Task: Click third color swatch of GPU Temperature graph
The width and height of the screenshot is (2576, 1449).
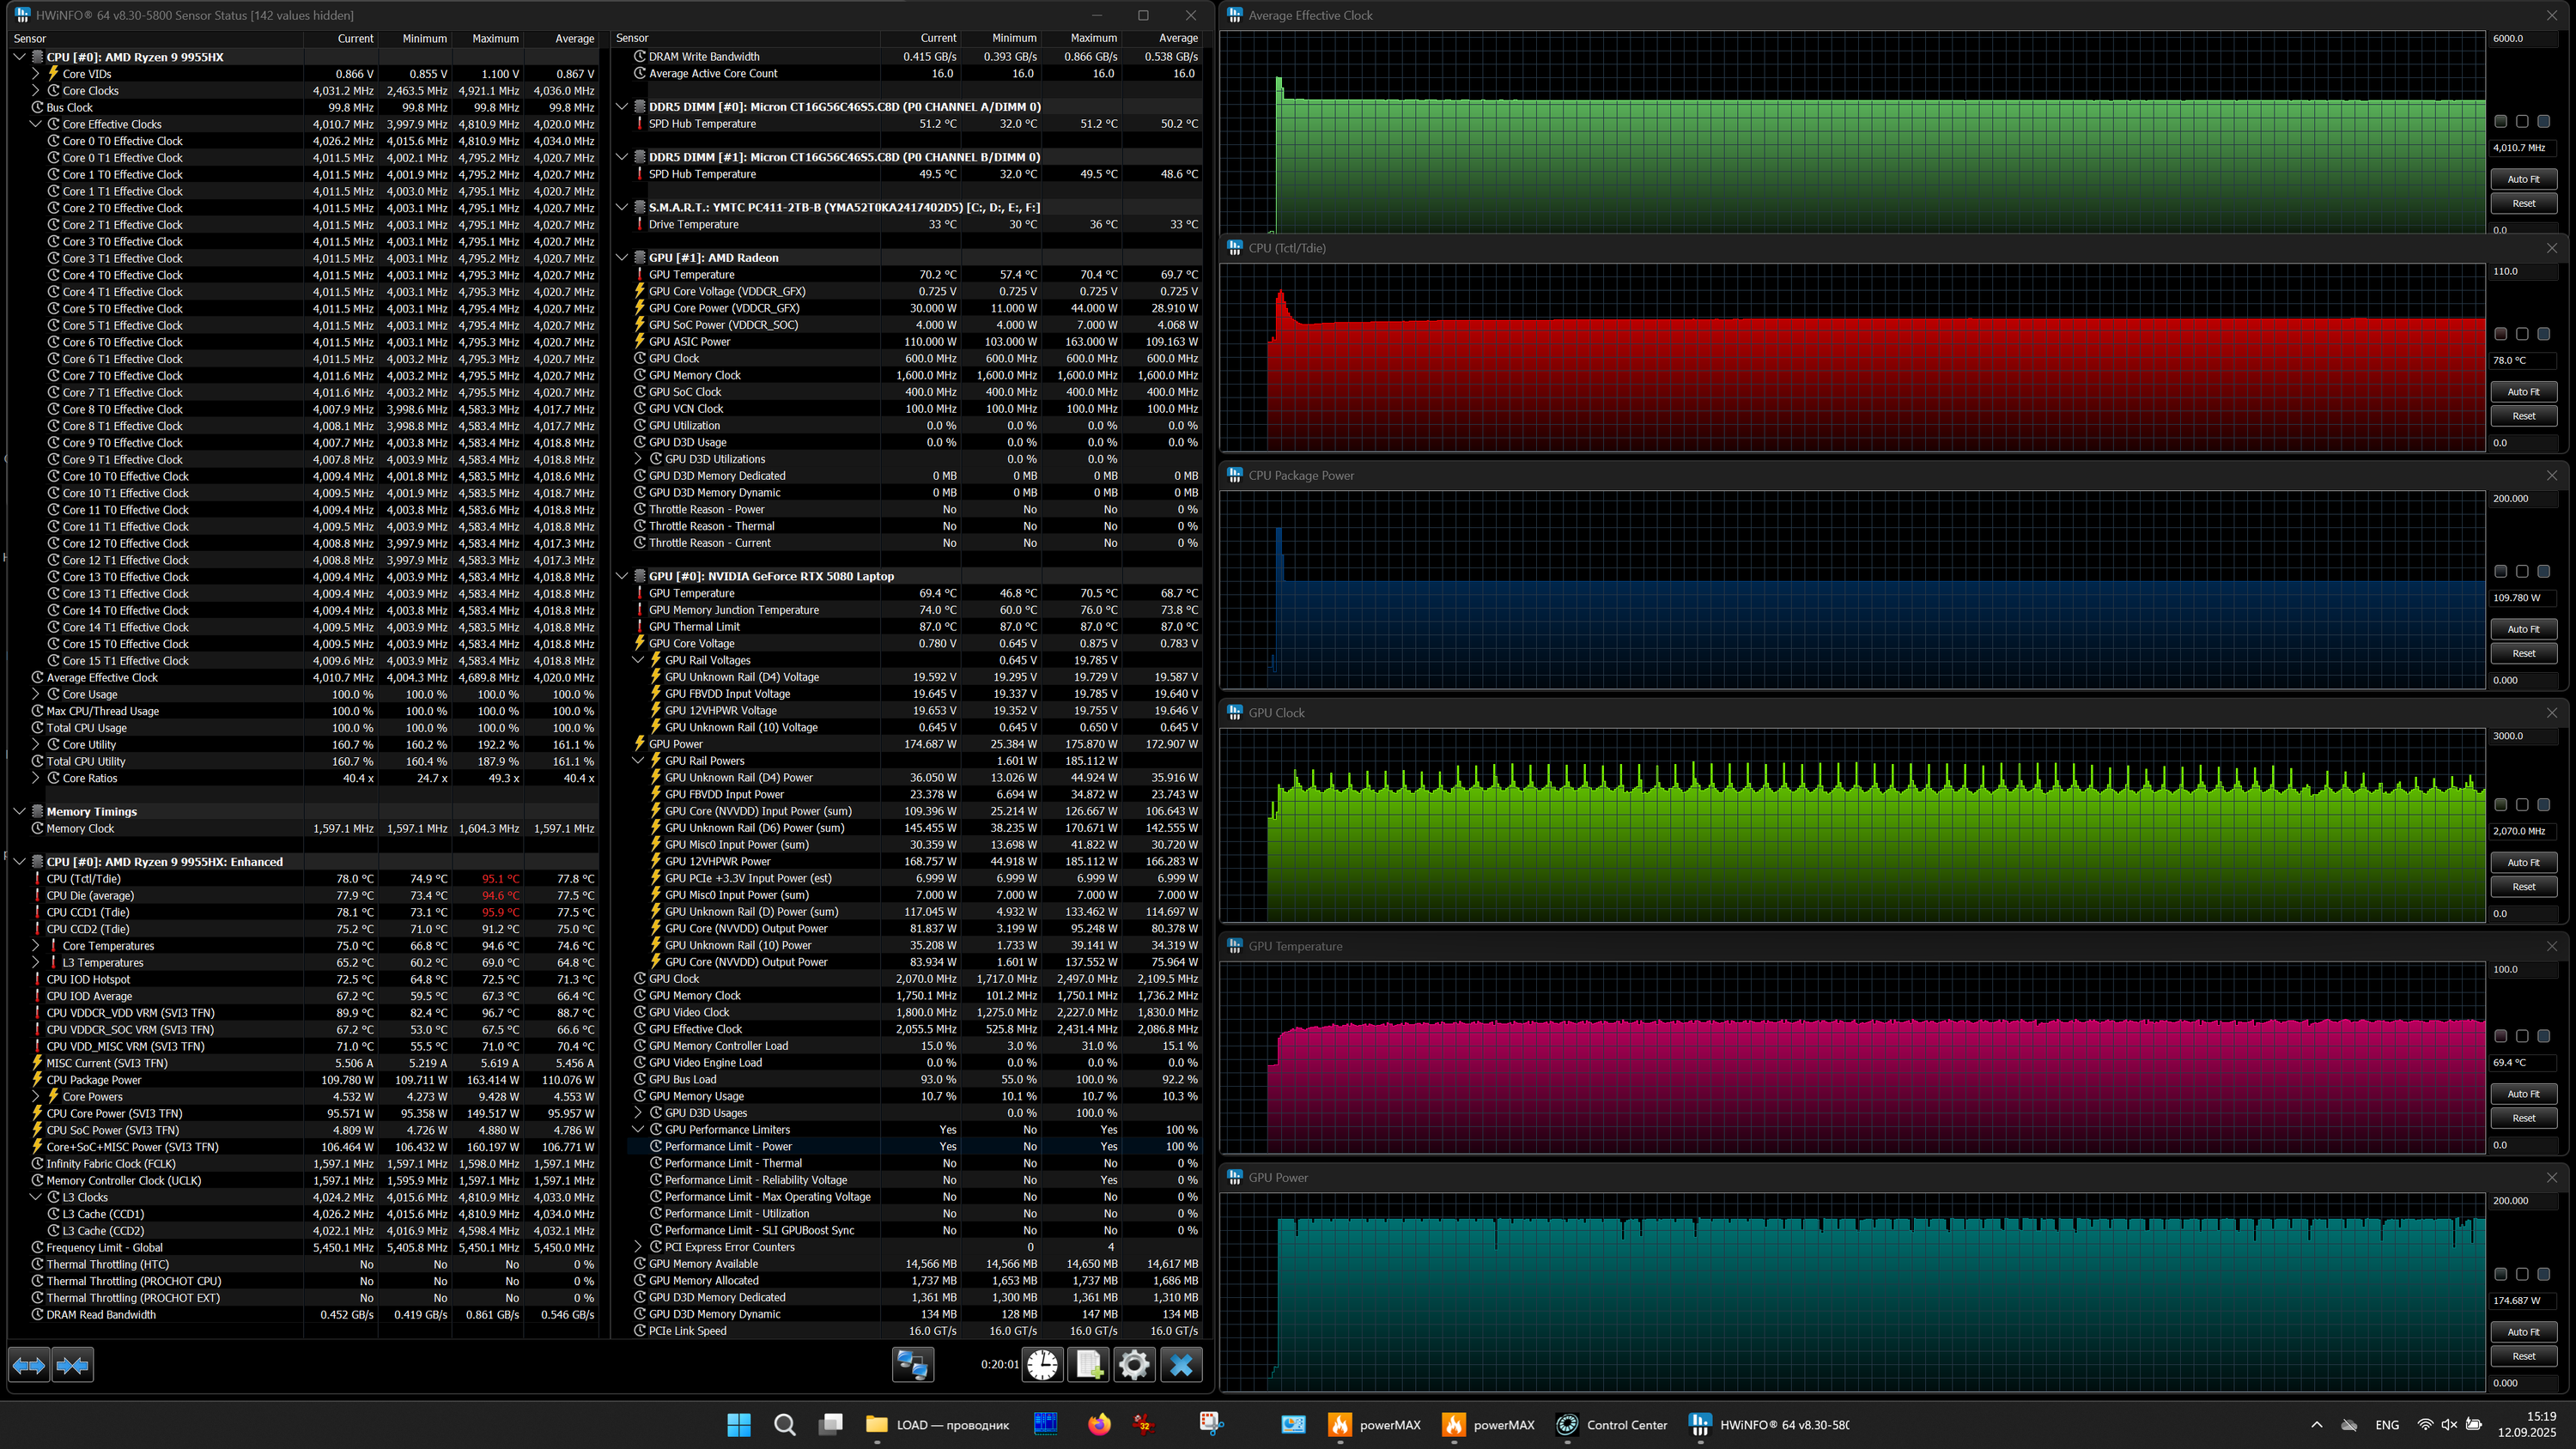Action: (2544, 1036)
